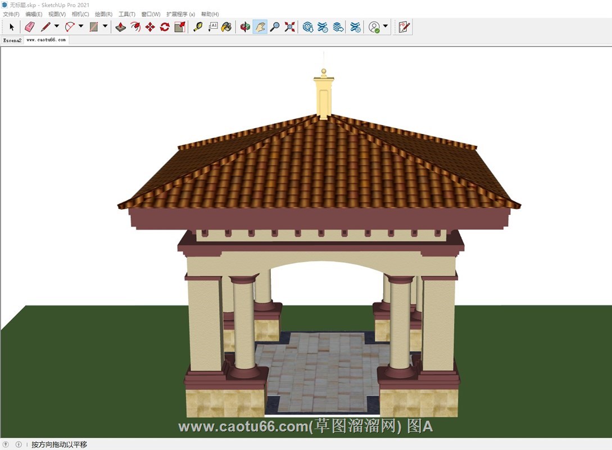
Task: Activate the Tape Measure tool
Action: point(198,26)
